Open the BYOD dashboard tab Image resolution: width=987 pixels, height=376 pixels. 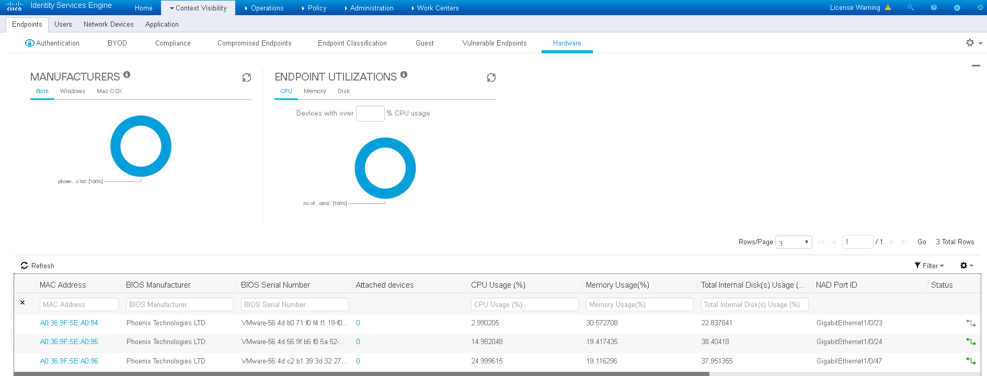pos(117,43)
